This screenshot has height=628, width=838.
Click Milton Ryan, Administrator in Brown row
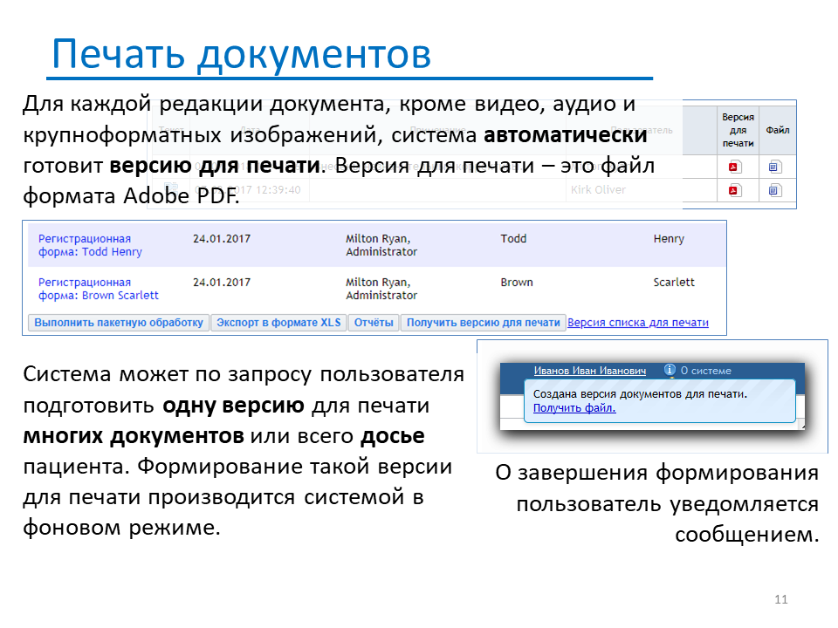point(381,289)
